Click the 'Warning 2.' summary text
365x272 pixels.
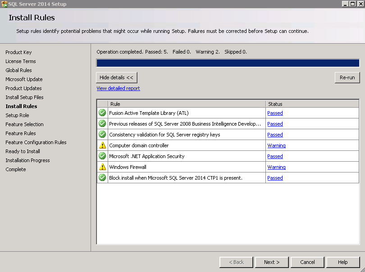coord(208,52)
